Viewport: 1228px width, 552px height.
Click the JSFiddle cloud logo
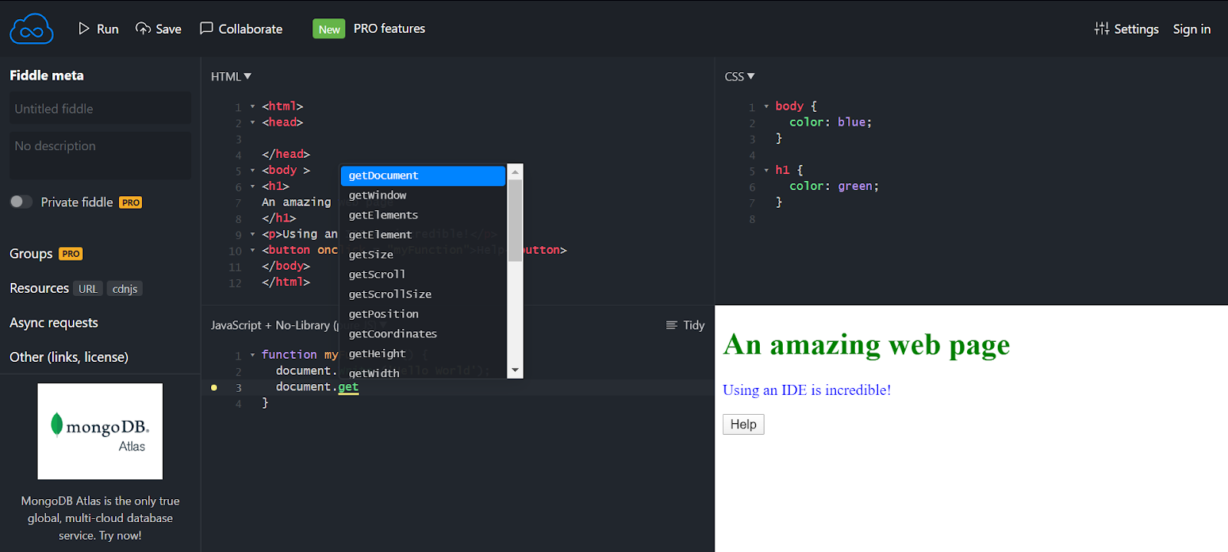[x=31, y=30]
